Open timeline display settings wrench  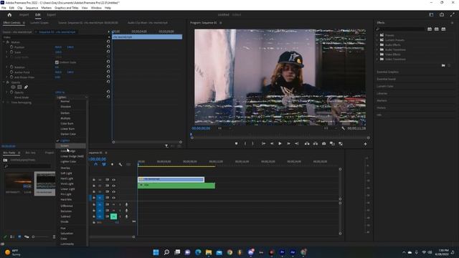(120, 164)
